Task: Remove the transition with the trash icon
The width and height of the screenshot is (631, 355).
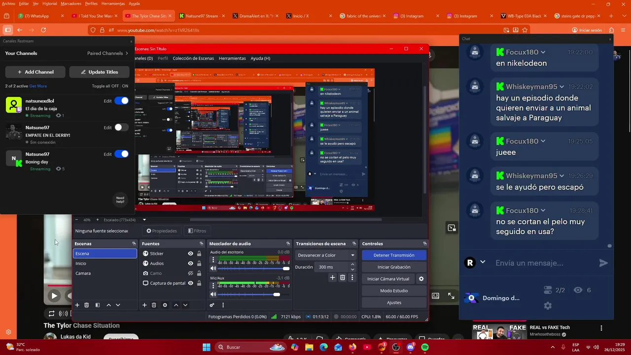Action: (x=343, y=278)
